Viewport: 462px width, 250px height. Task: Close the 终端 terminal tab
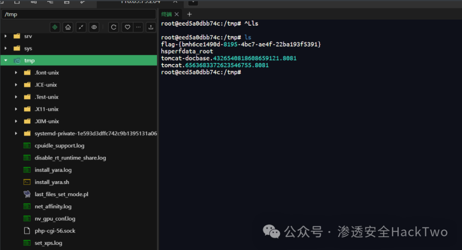[177, 14]
